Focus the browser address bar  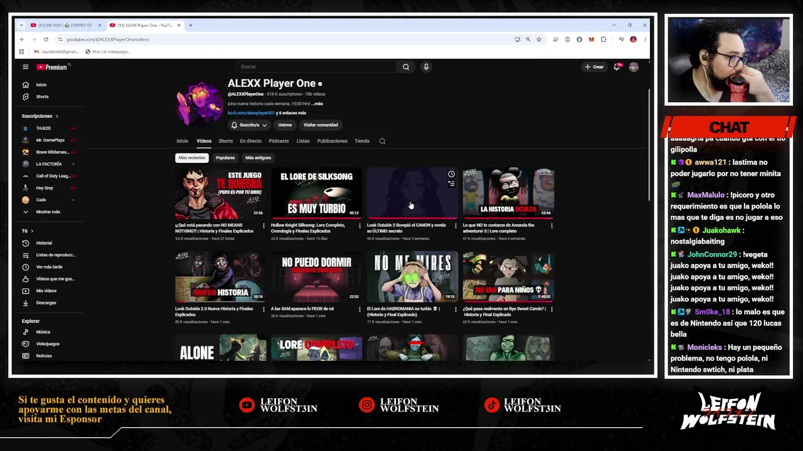pyautogui.click(x=285, y=39)
